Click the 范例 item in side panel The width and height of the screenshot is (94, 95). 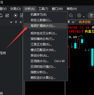pyautogui.click(x=3, y=53)
